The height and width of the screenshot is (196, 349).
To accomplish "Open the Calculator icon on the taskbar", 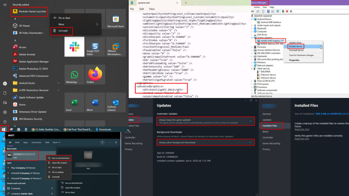I will coord(26,130).
